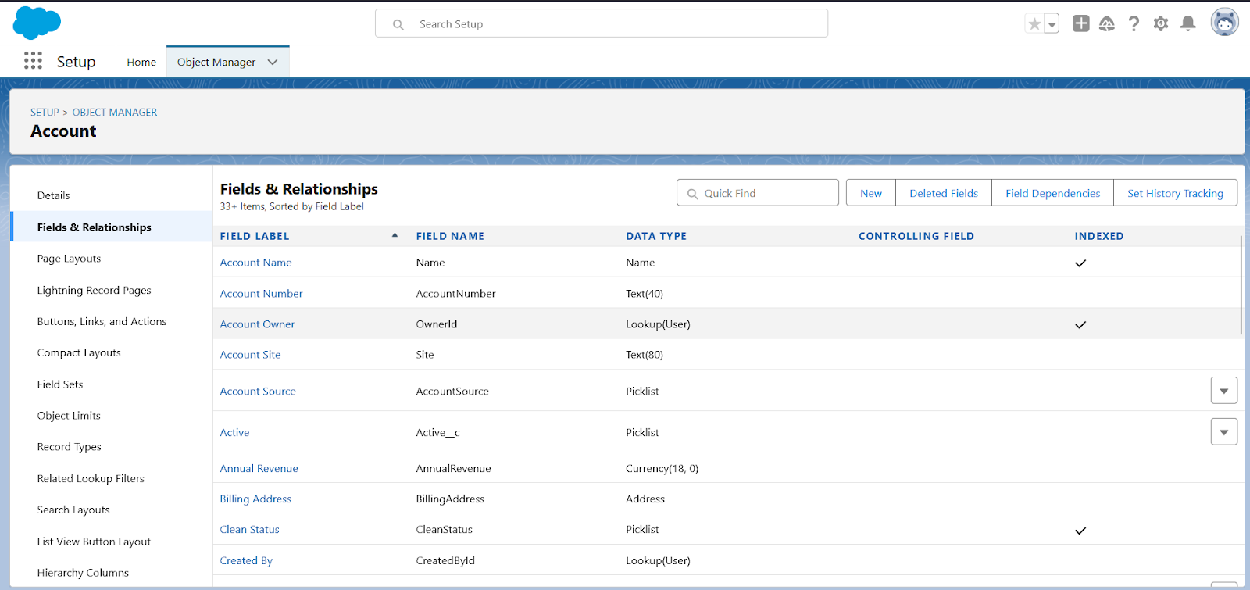This screenshot has height=590, width=1250.
Task: Open the Account Number field link
Action: 261,294
